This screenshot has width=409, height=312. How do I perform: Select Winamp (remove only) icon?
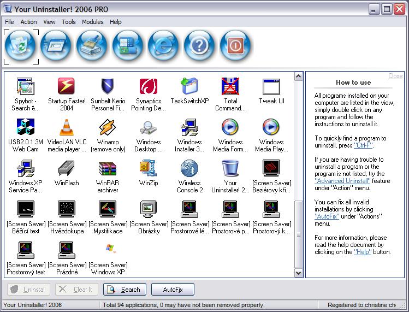(x=108, y=127)
